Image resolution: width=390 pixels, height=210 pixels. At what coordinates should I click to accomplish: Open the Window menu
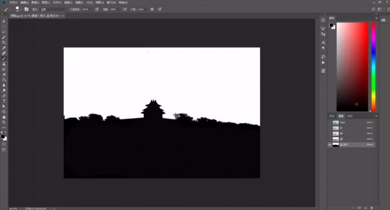point(111,2)
